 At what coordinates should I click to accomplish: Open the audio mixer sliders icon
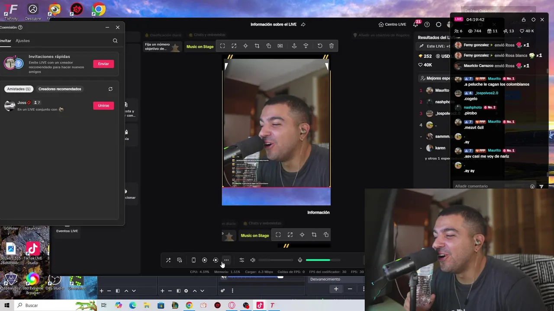[x=242, y=260]
